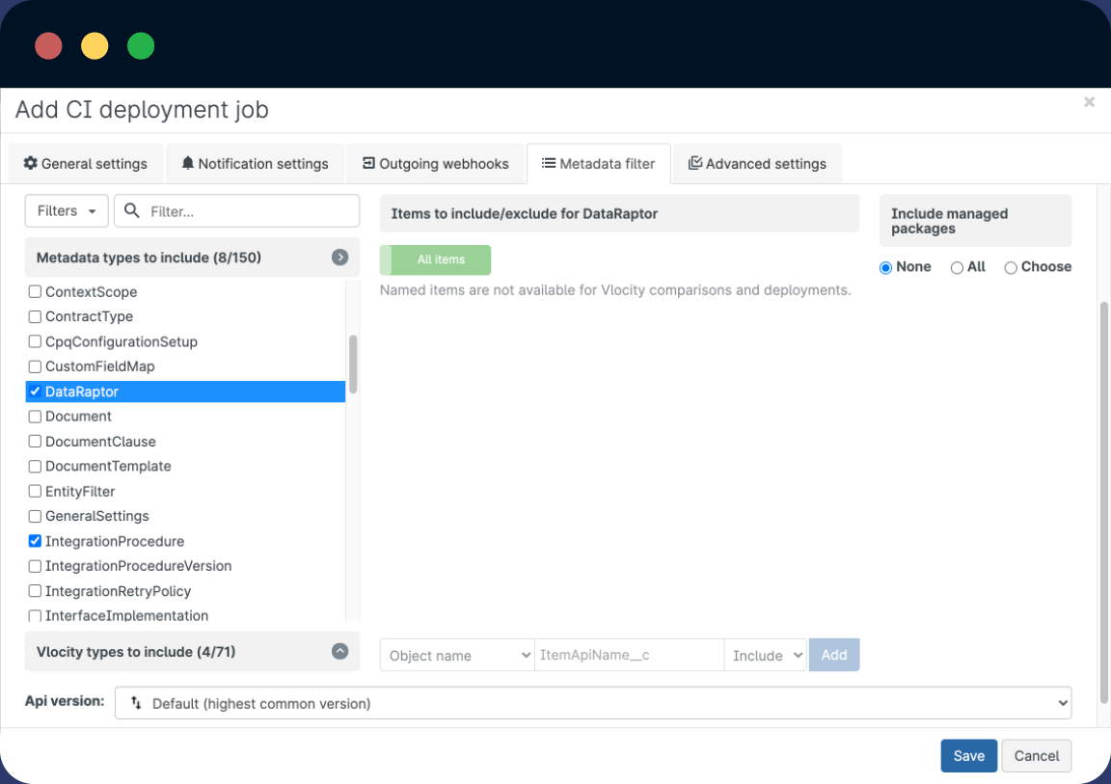This screenshot has width=1111, height=784.
Task: Click the gear icon on General settings tab
Action: (28, 164)
